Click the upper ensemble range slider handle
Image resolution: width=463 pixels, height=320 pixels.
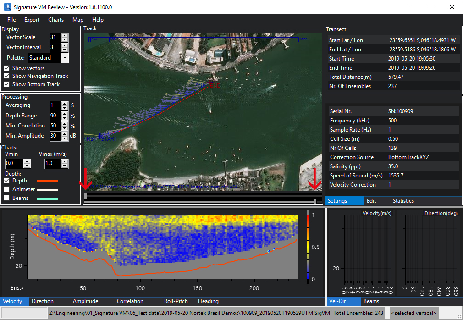click(85, 196)
